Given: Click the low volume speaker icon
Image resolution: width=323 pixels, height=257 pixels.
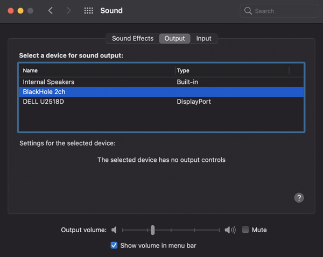Looking at the screenshot, I should tap(114, 230).
